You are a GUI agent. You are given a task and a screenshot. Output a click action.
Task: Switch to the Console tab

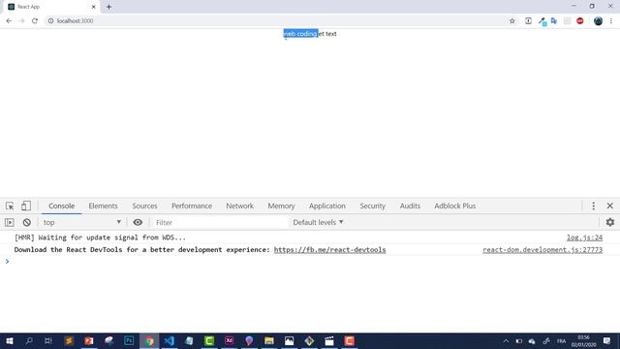61,206
